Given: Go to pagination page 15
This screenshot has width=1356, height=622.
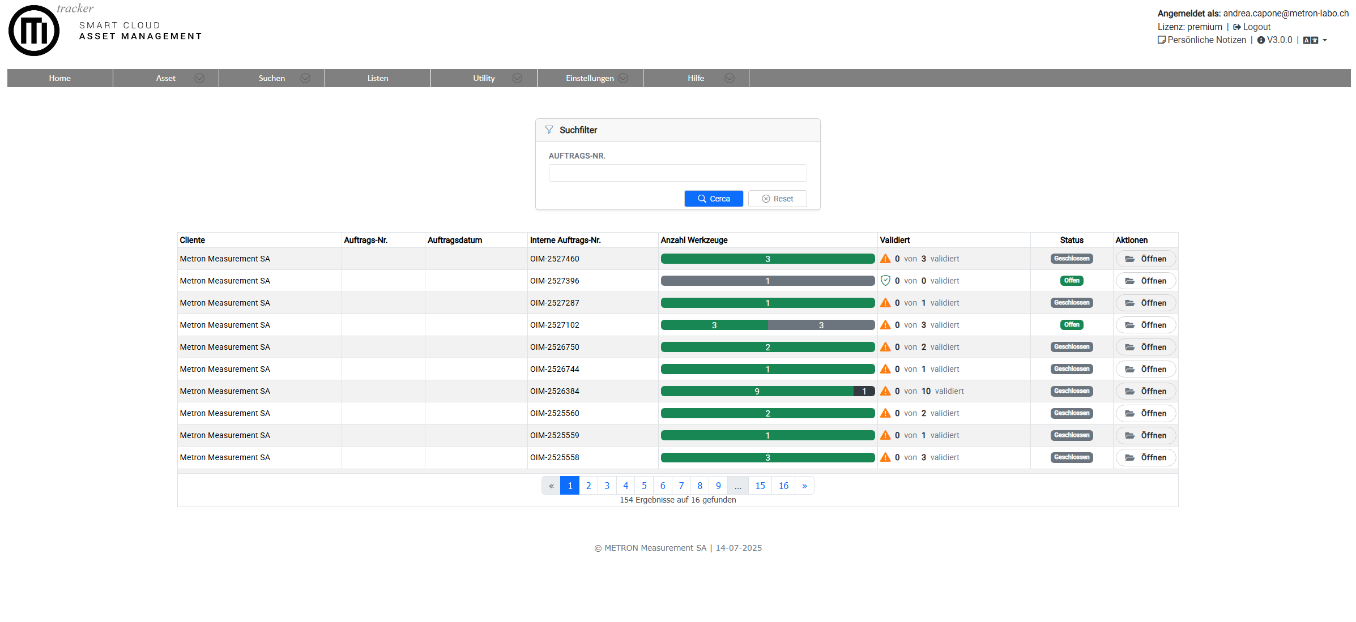Looking at the screenshot, I should point(760,486).
